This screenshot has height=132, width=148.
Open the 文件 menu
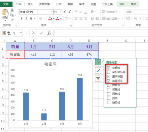coord(6,4)
